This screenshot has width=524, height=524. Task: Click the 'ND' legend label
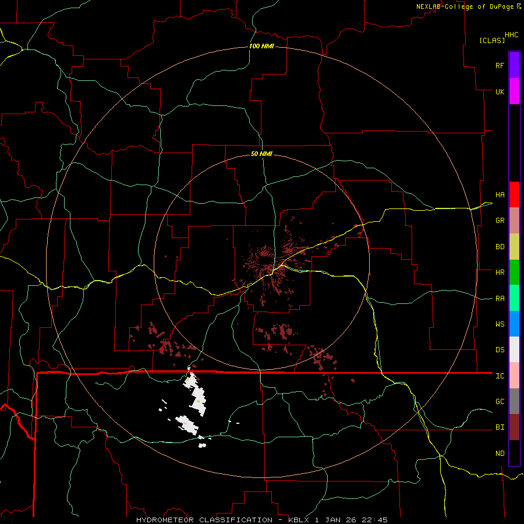coord(500,454)
